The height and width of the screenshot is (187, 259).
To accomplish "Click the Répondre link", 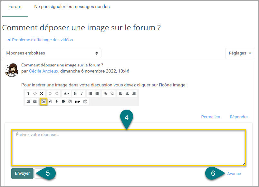I will click(x=239, y=117).
